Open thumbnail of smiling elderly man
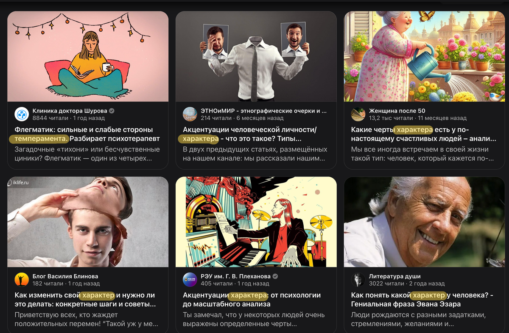Image resolution: width=509 pixels, height=333 pixels. coord(425,222)
